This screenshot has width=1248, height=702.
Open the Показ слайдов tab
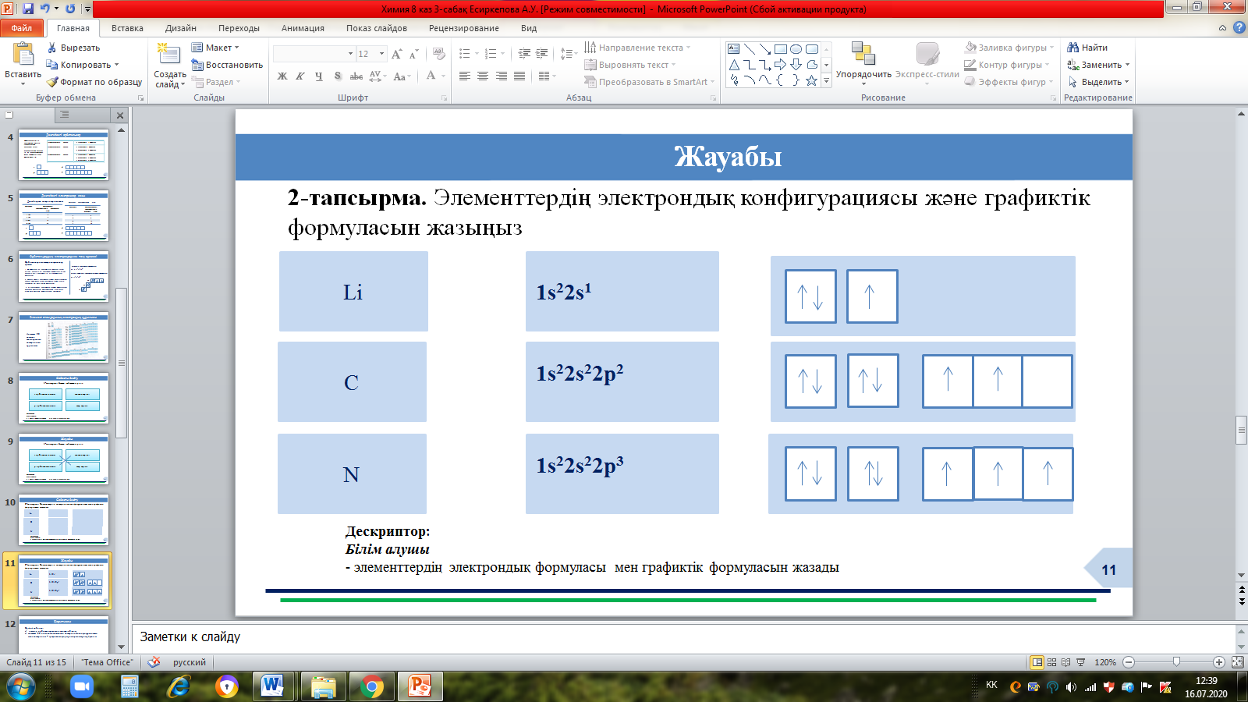tap(377, 28)
